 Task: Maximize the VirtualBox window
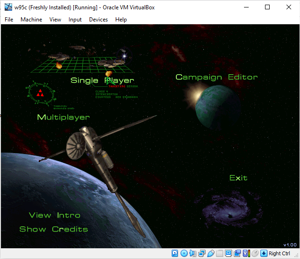coord(267,7)
